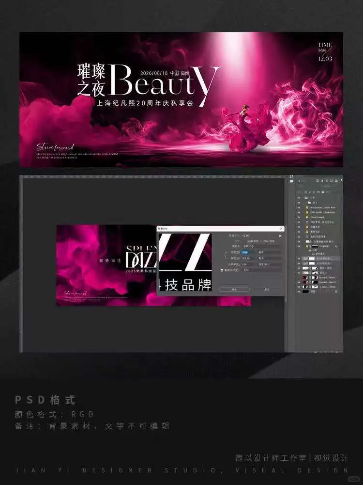The width and height of the screenshot is (363, 485).
Task: Click the lock all attributes icon in Layers panel
Action: [x=322, y=192]
